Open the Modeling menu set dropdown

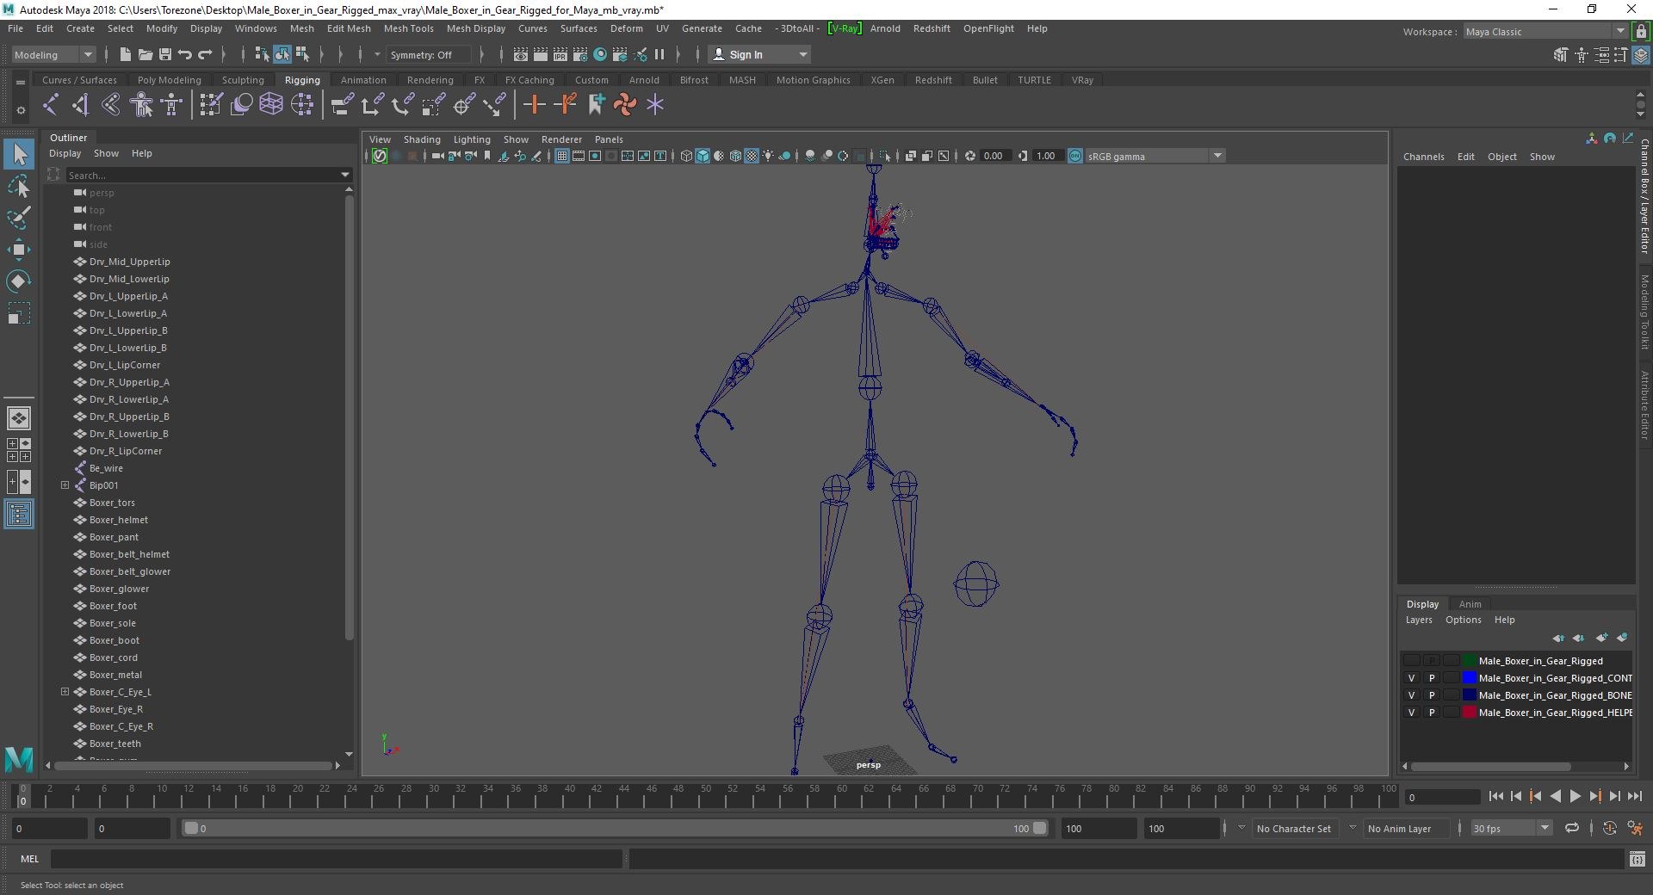[53, 54]
